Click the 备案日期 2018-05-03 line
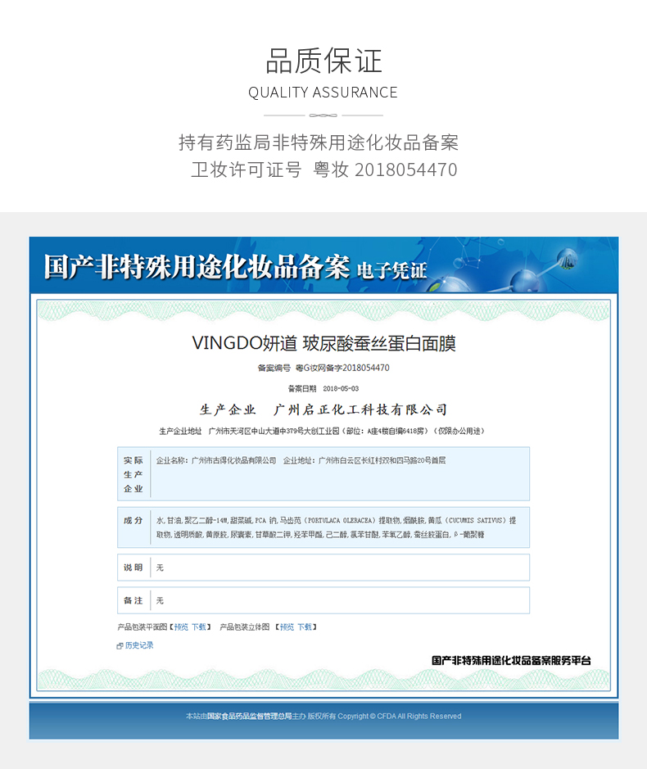647x769 pixels. (x=323, y=388)
